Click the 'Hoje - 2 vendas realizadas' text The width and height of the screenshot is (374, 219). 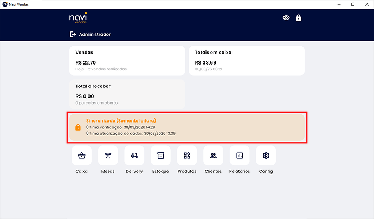click(101, 69)
